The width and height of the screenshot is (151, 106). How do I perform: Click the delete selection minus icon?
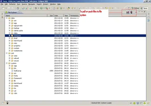(x=136, y=12)
